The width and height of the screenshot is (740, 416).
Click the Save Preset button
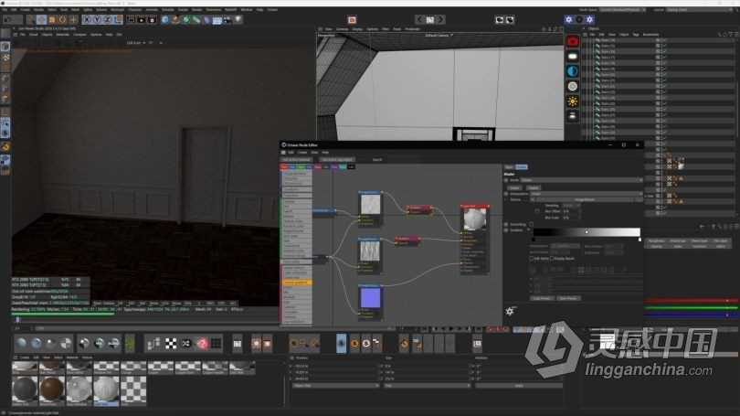point(568,298)
